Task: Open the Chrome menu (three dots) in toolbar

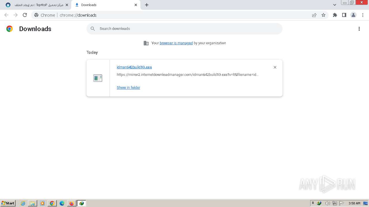Action: coord(363,15)
